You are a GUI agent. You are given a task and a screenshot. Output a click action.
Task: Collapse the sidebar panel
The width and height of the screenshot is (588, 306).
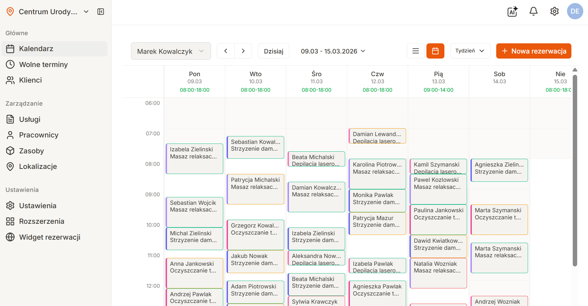101,11
